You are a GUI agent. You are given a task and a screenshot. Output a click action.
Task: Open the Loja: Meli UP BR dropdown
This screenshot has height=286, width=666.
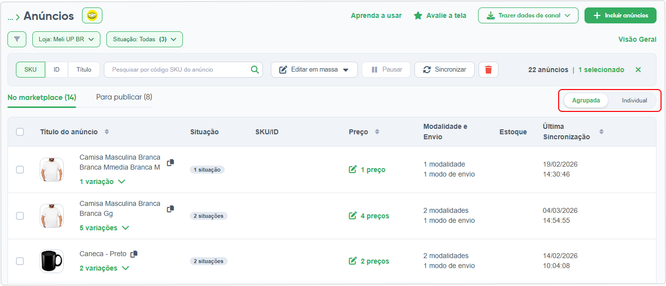point(67,39)
